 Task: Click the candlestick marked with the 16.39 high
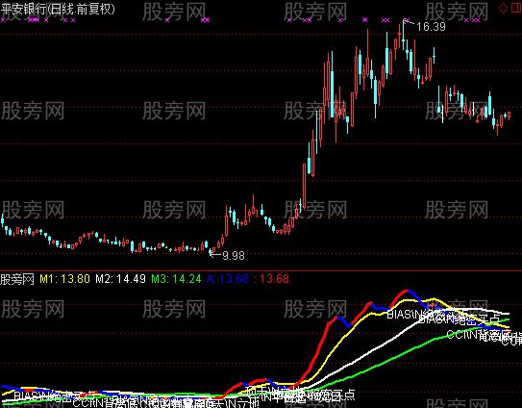(x=403, y=35)
